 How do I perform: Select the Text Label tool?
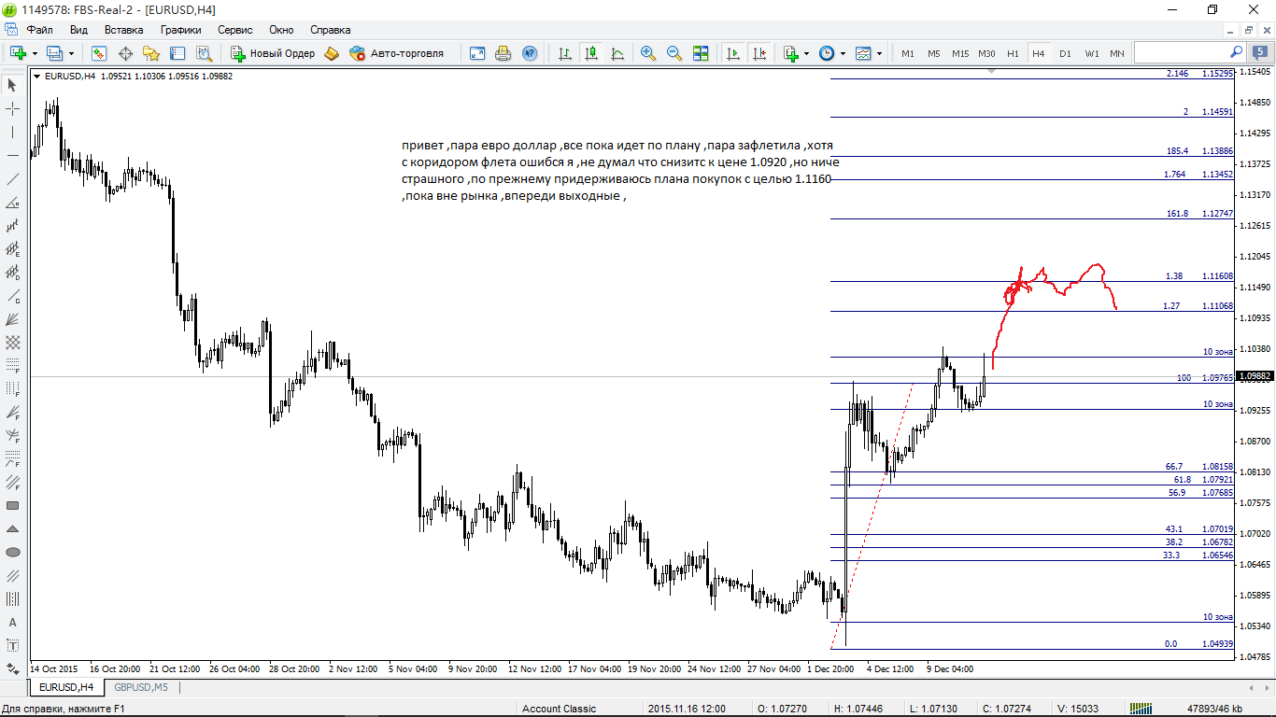(x=13, y=646)
